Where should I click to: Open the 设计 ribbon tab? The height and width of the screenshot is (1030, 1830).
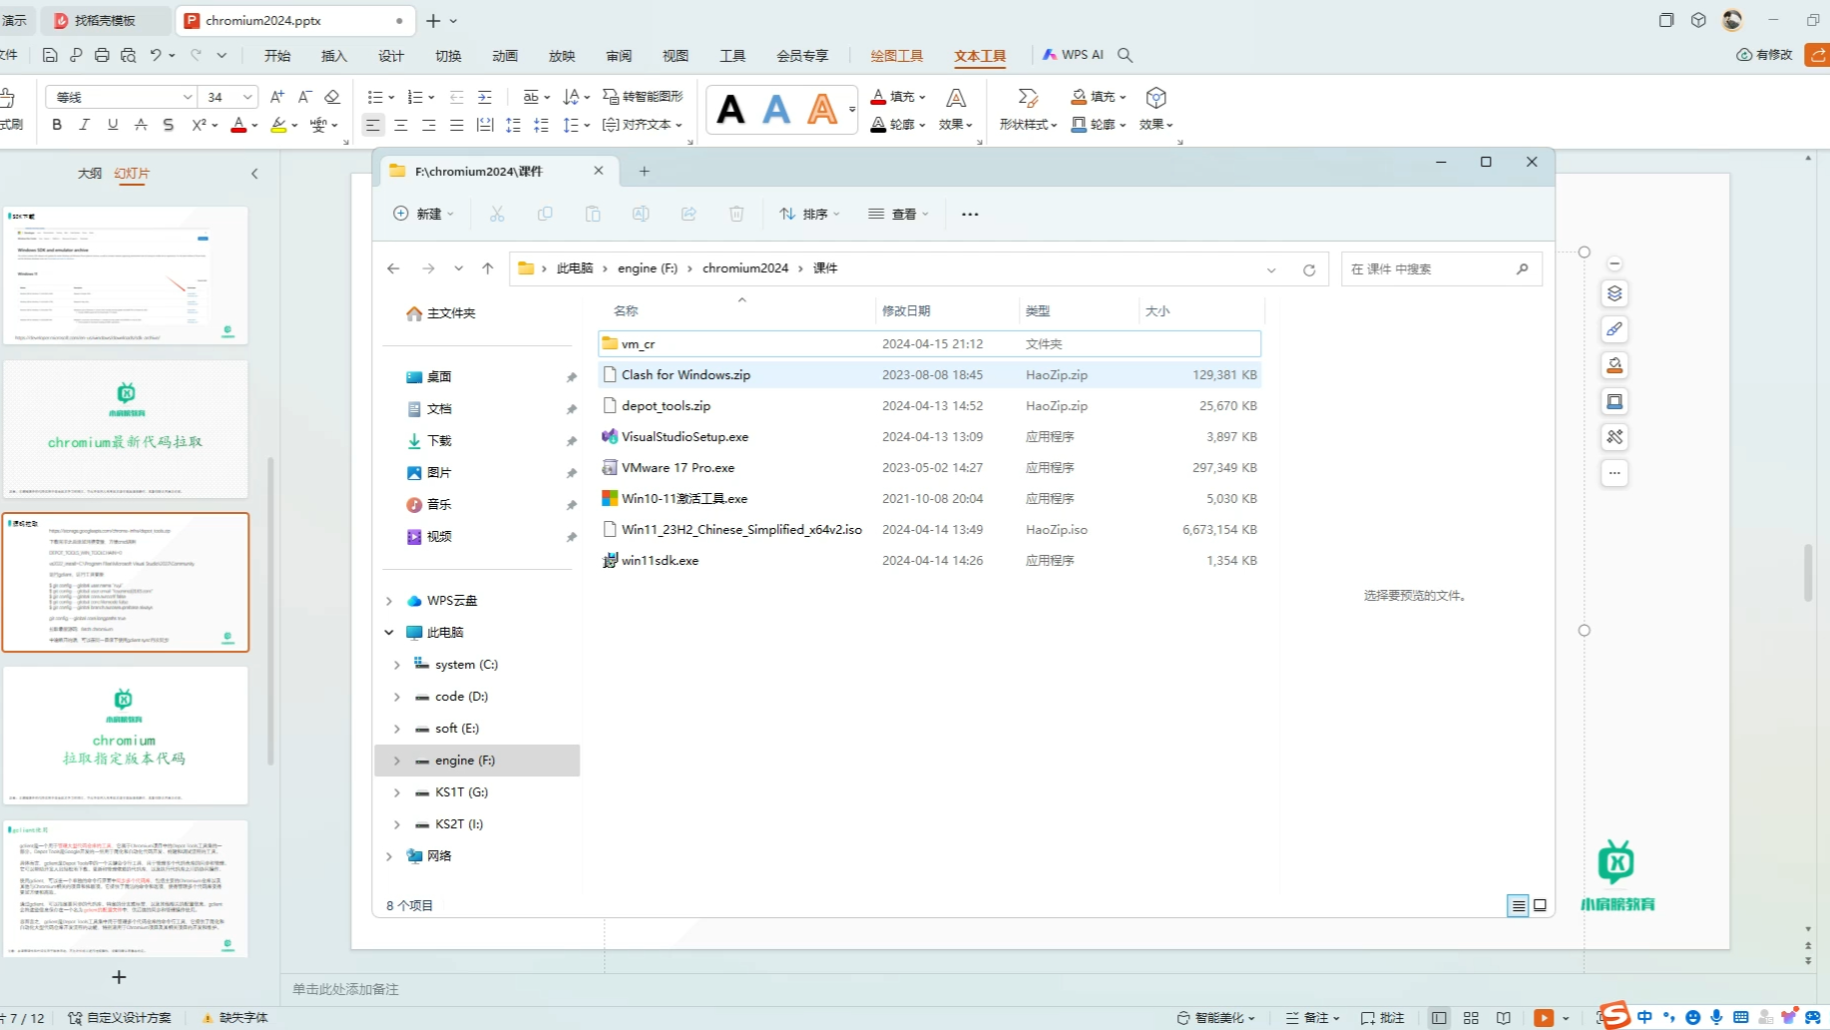pos(391,56)
